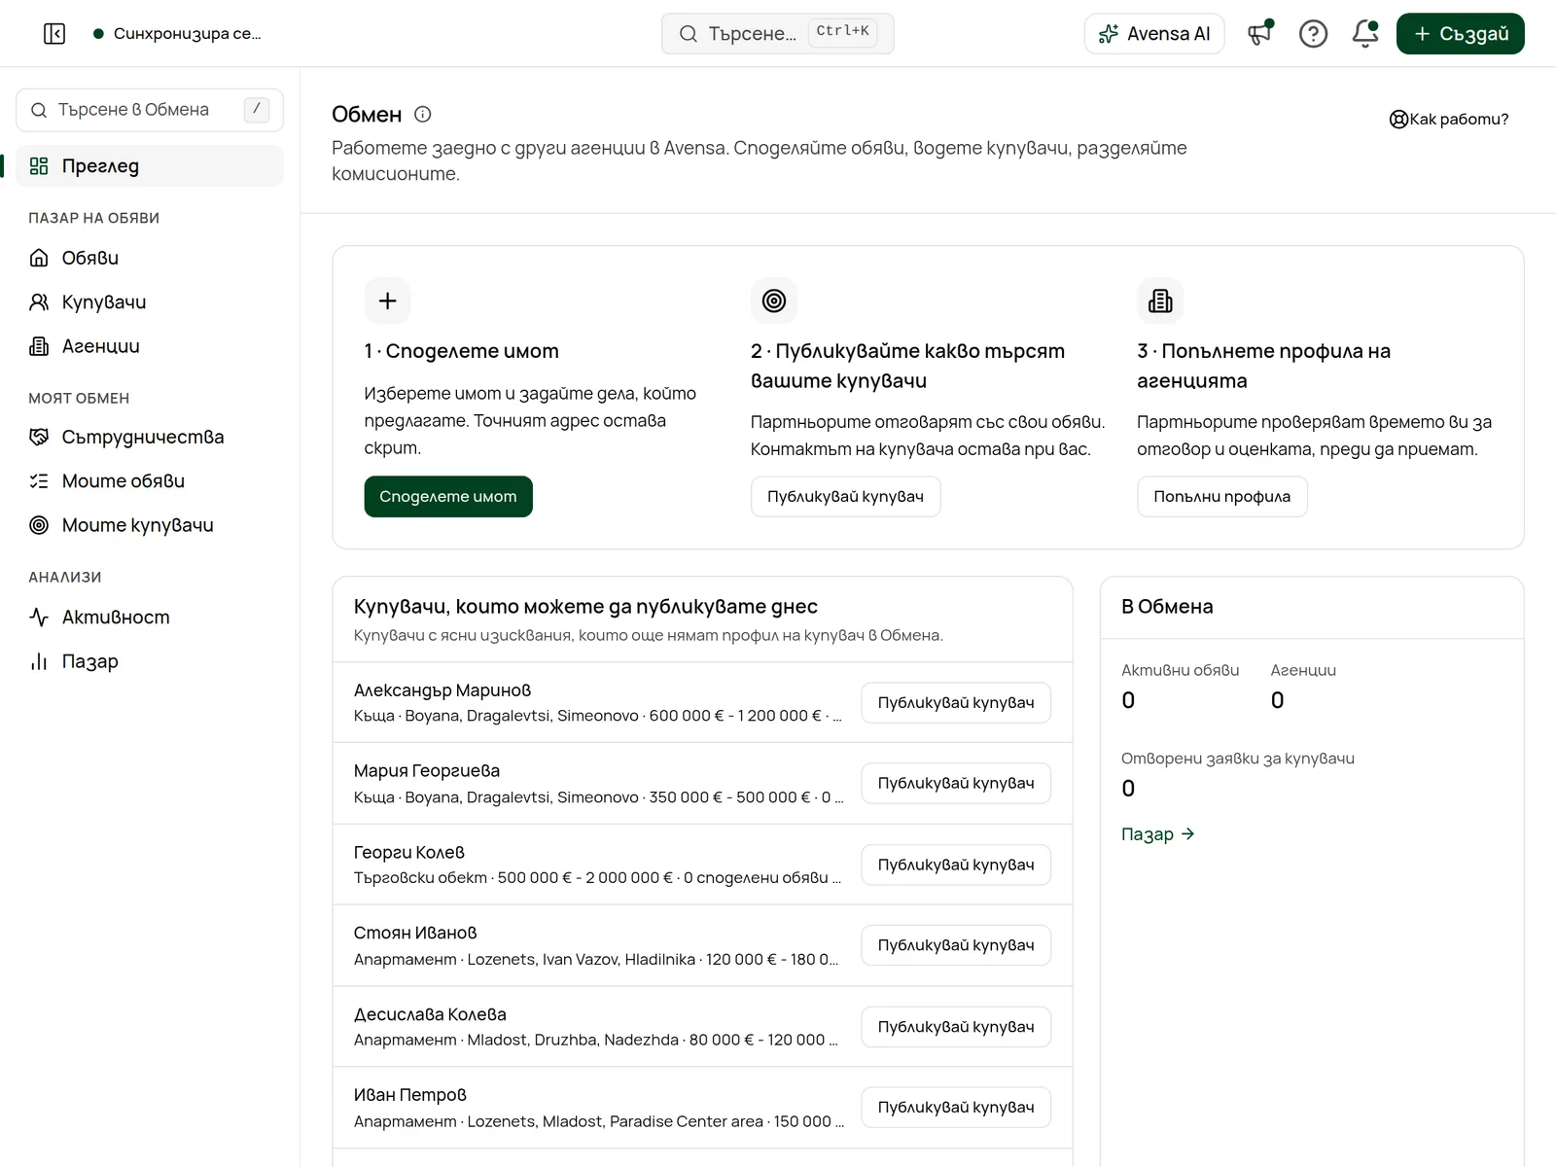Click the building icon above step 3

click(x=1160, y=301)
